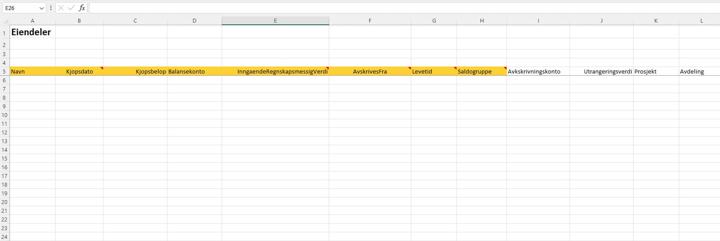
Task: Click the Name Box showing E26
Action: 20,8
